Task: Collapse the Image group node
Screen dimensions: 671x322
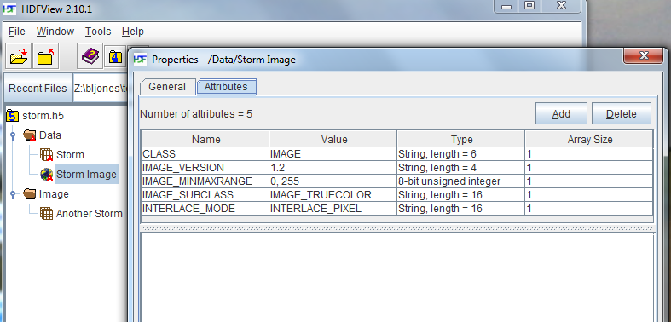Action: click(x=13, y=194)
